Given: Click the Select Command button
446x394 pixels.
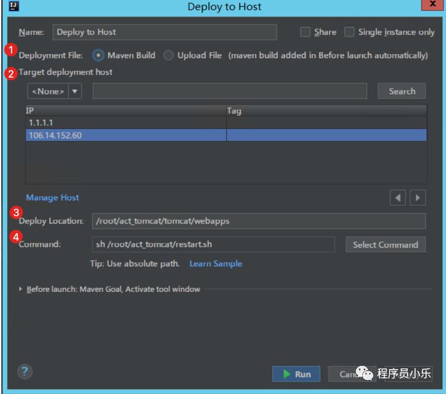Looking at the screenshot, I should coord(385,245).
